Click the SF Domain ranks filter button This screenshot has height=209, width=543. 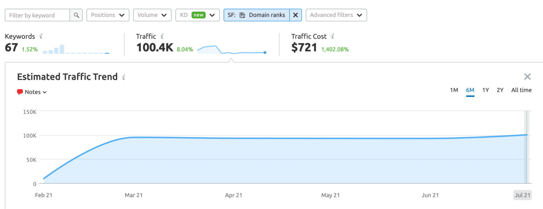tap(257, 15)
